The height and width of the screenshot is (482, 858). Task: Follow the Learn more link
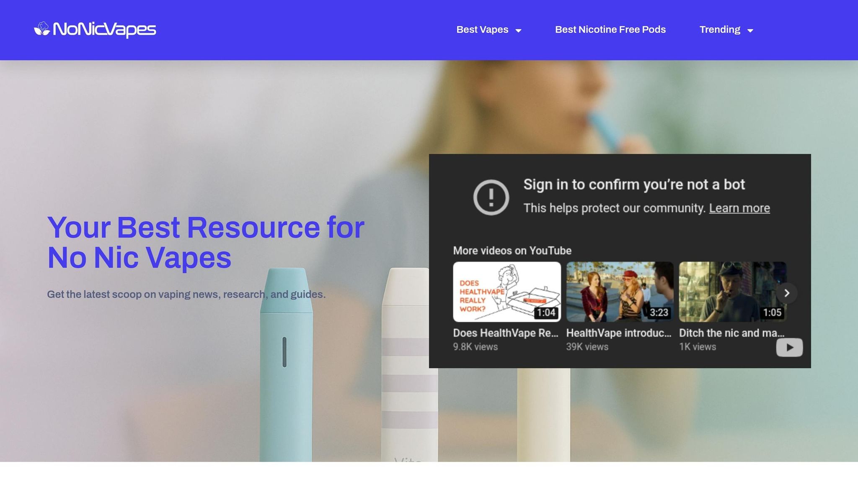coord(739,208)
